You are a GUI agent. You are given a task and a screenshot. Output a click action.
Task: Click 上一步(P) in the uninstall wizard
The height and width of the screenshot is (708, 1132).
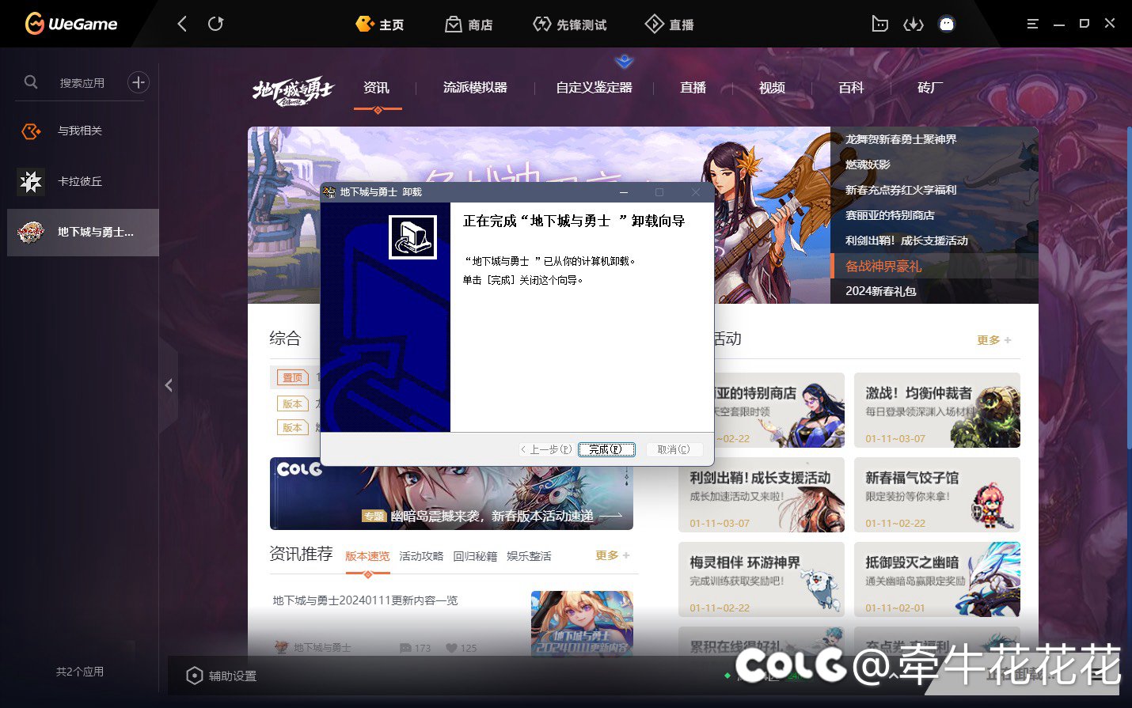[546, 449]
